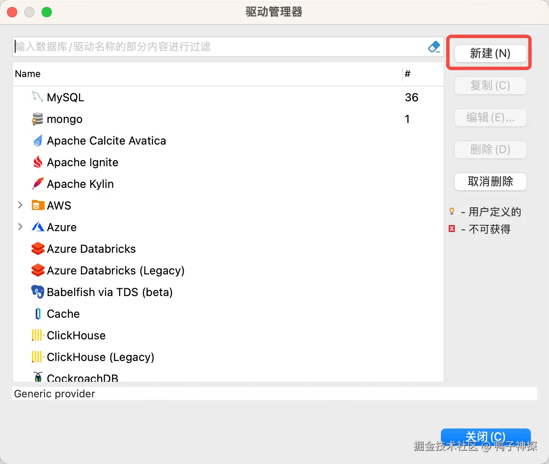Select the Babelfish via TDS (beta) text
549x464 pixels.
[110, 292]
